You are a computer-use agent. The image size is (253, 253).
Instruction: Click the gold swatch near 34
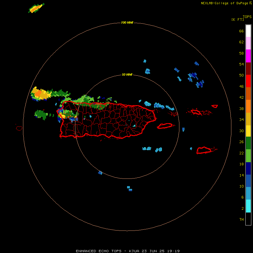[248, 119]
